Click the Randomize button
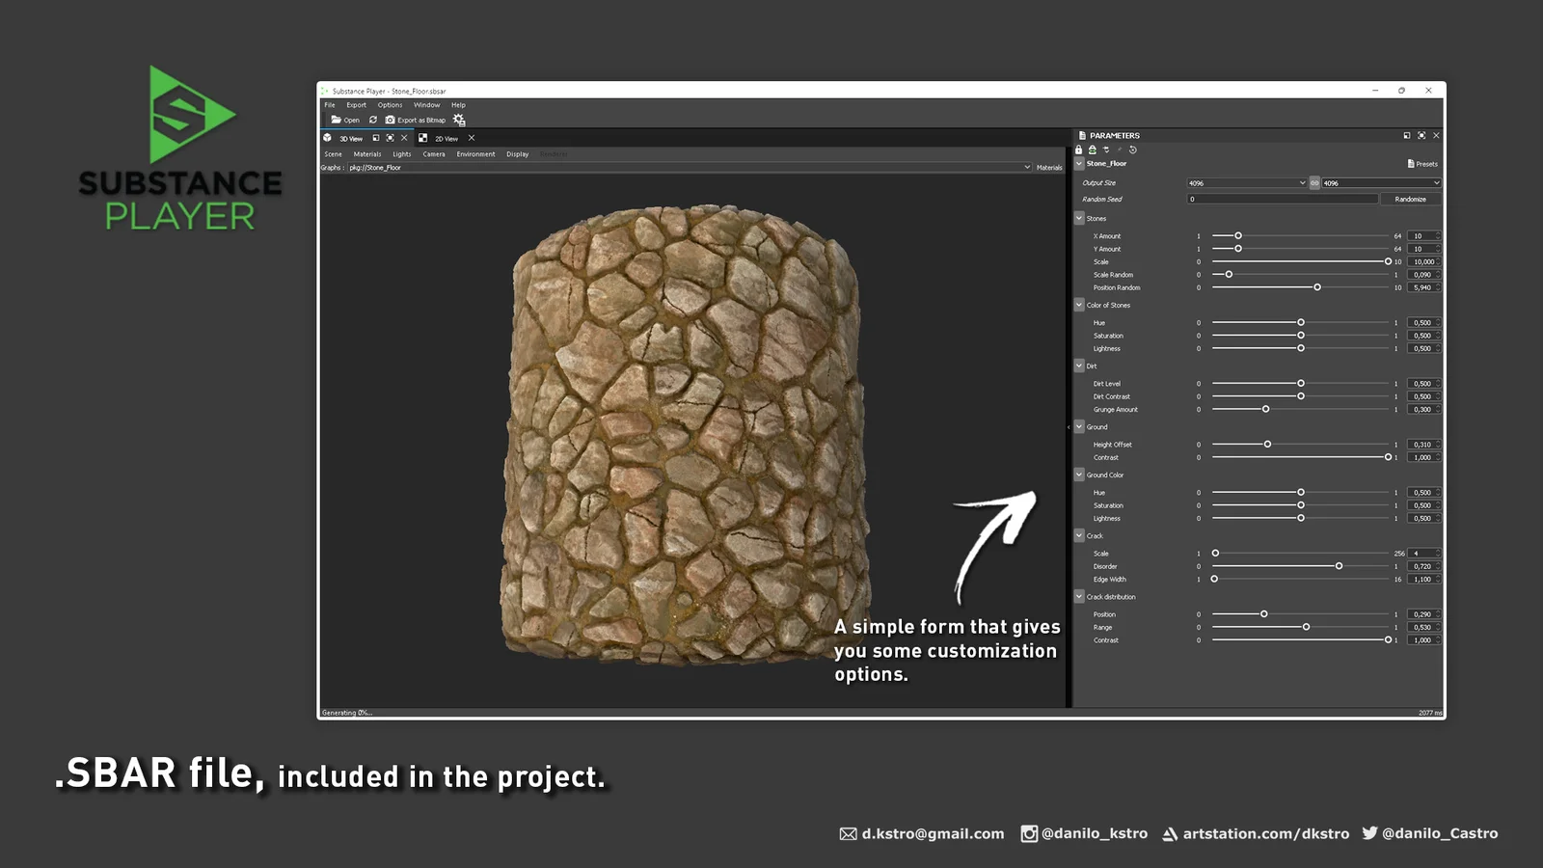1543x868 pixels. pos(1410,199)
